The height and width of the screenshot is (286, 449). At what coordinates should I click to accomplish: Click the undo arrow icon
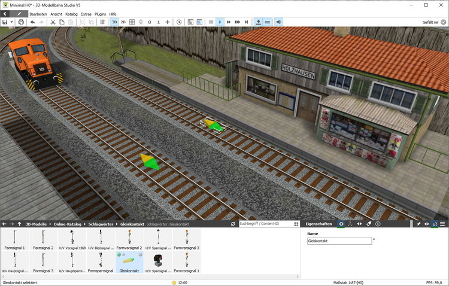coord(32,22)
